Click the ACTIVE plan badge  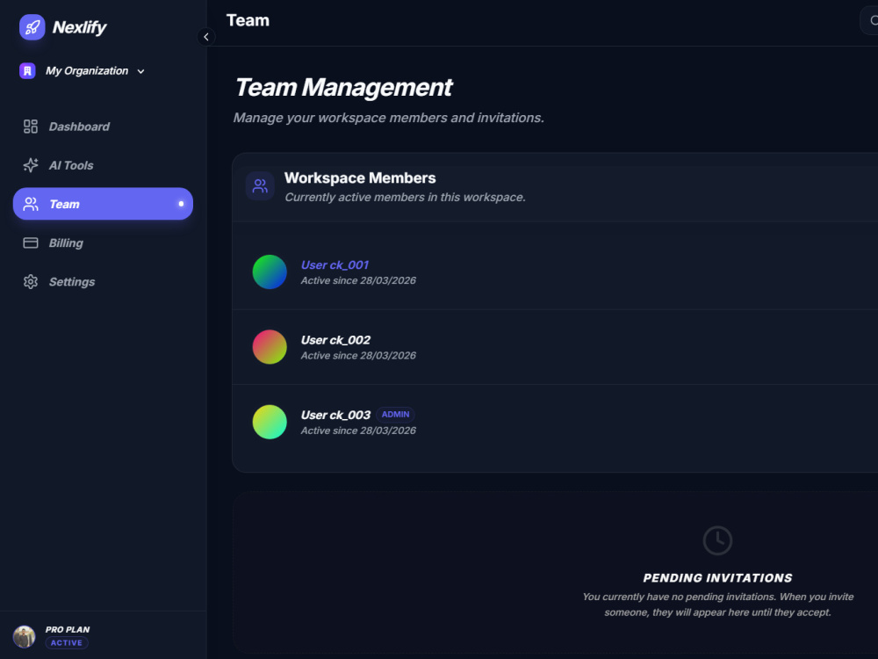tap(67, 643)
